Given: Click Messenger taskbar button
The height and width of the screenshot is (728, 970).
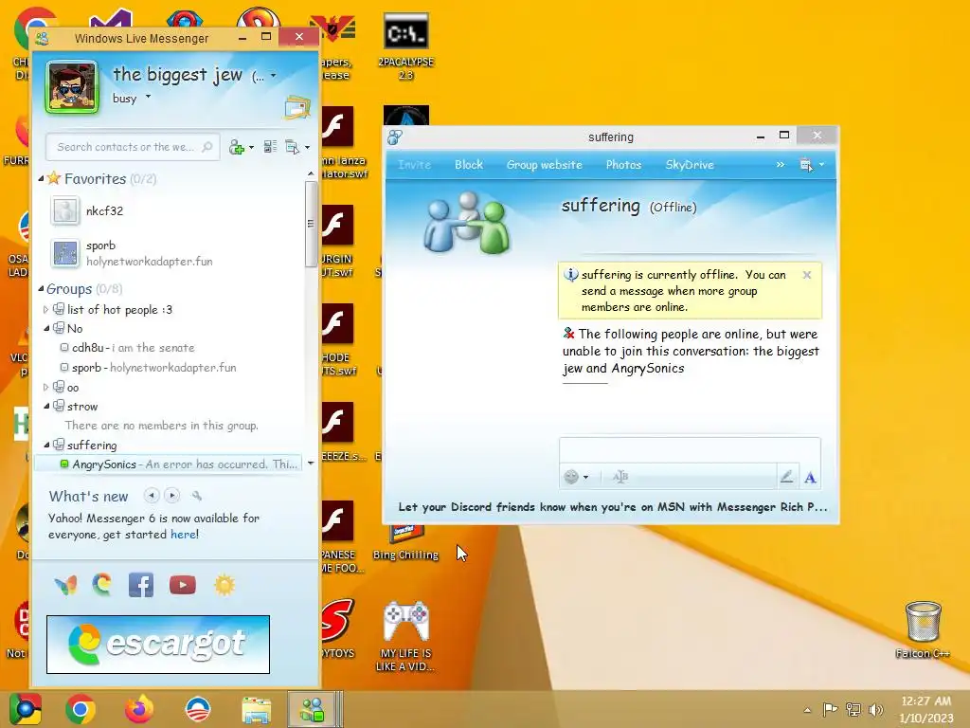Looking at the screenshot, I should tap(313, 709).
